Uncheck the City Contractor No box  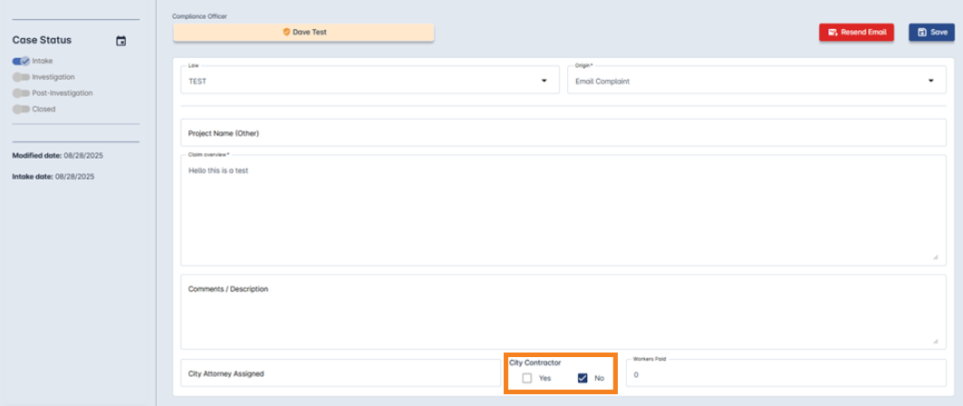coord(583,379)
